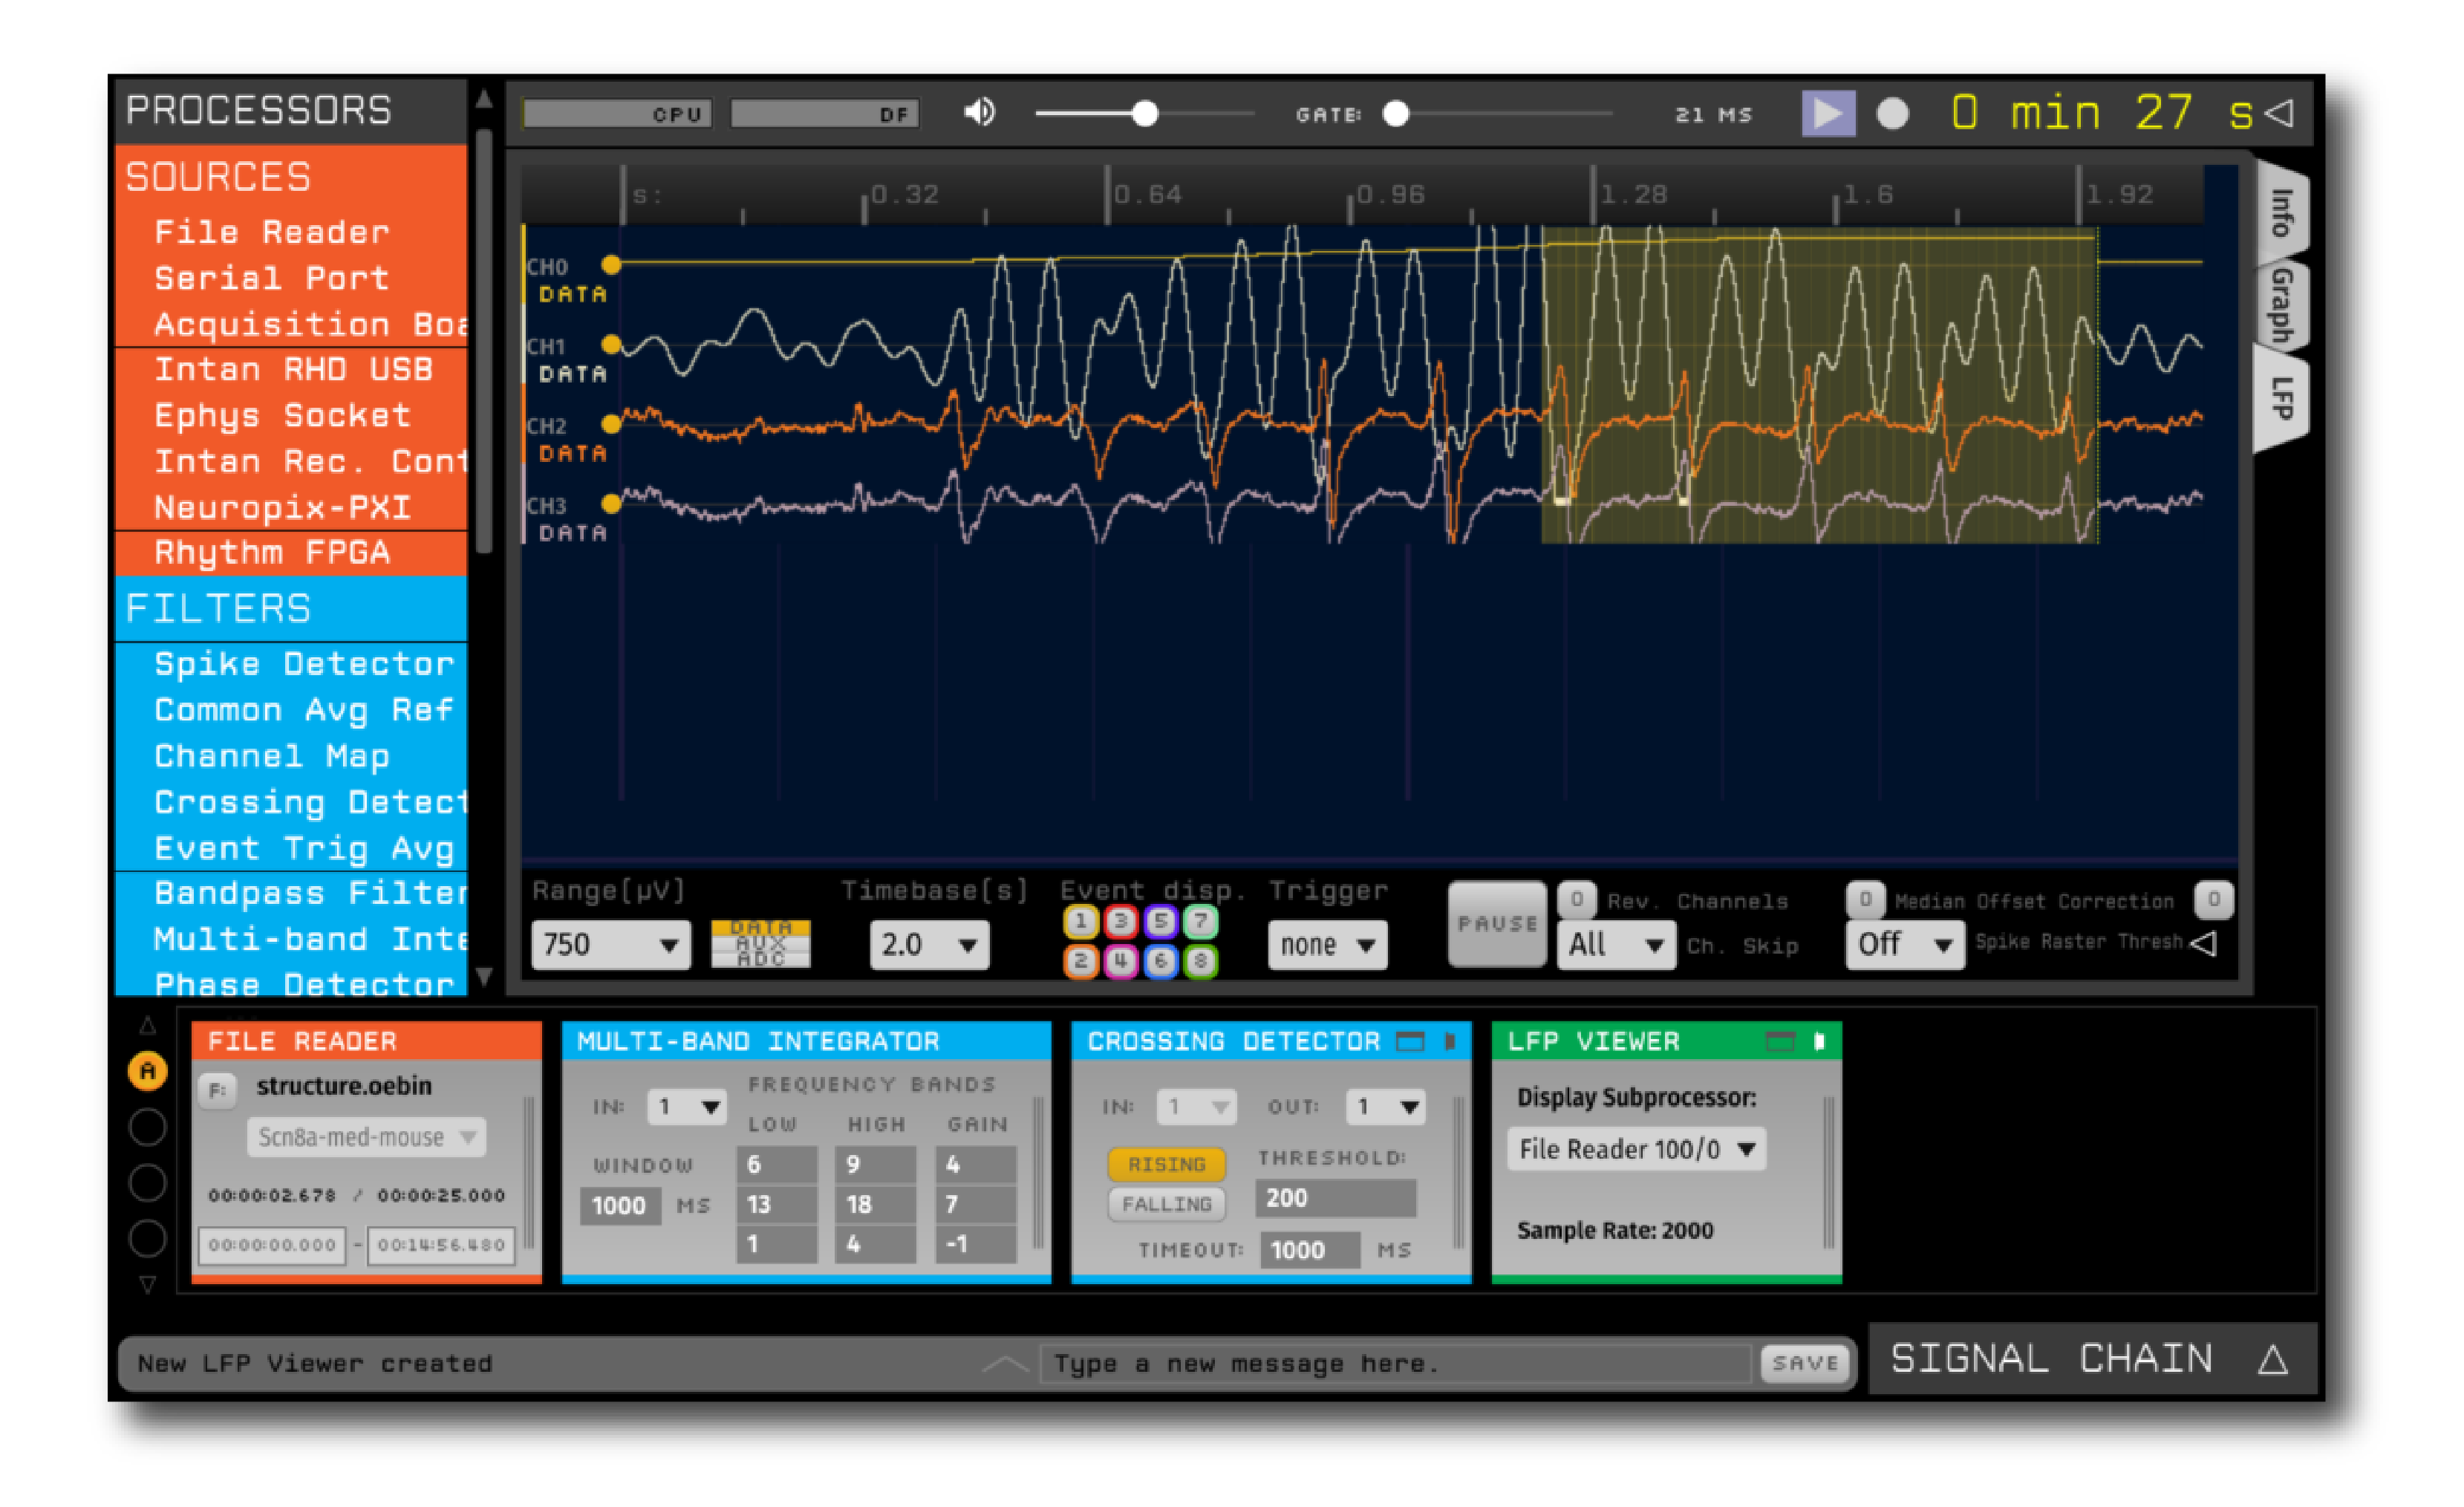The image size is (2464, 1507).
Task: Click the DF disk space meter
Action: click(825, 114)
